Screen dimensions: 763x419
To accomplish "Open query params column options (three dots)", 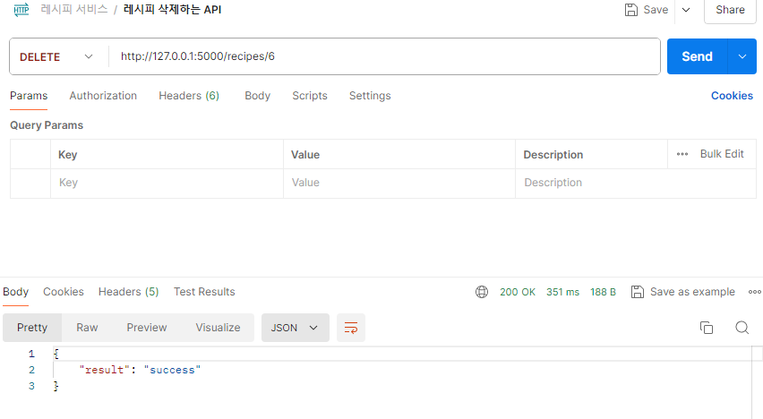I will point(682,154).
